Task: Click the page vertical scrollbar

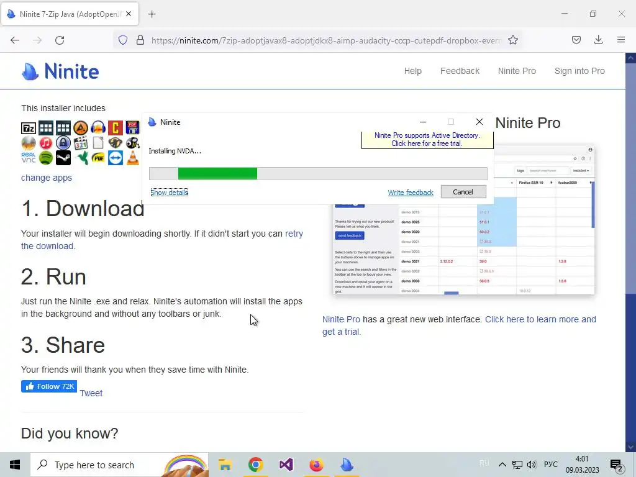Action: pyautogui.click(x=630, y=252)
